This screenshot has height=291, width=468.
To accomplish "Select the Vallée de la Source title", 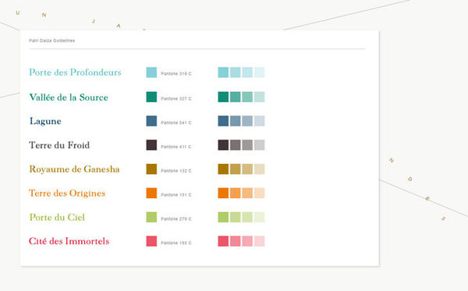I will (69, 98).
